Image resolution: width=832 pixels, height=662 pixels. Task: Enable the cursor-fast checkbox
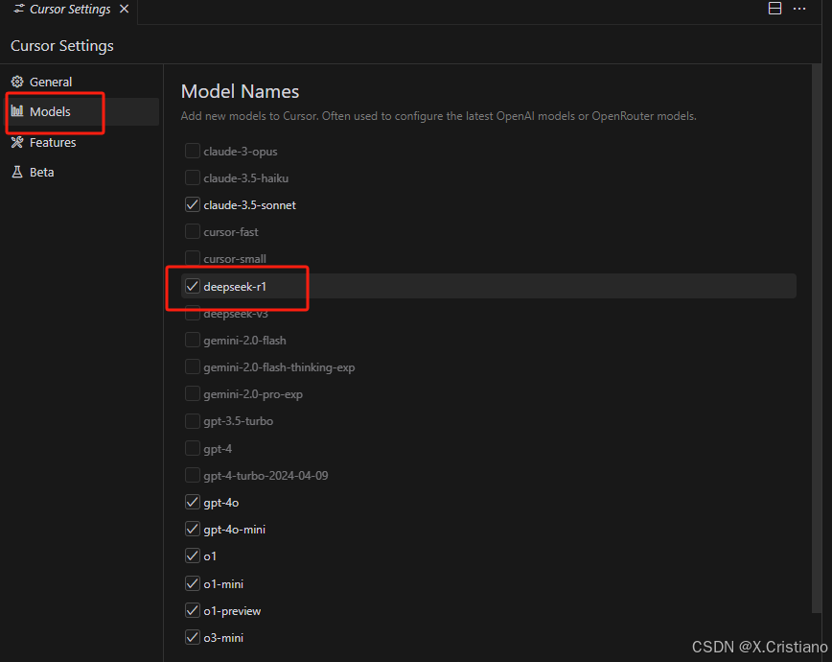[x=192, y=231]
